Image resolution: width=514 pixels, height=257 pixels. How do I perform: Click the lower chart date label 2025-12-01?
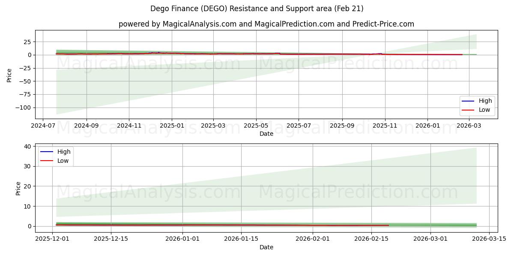[53, 239]
